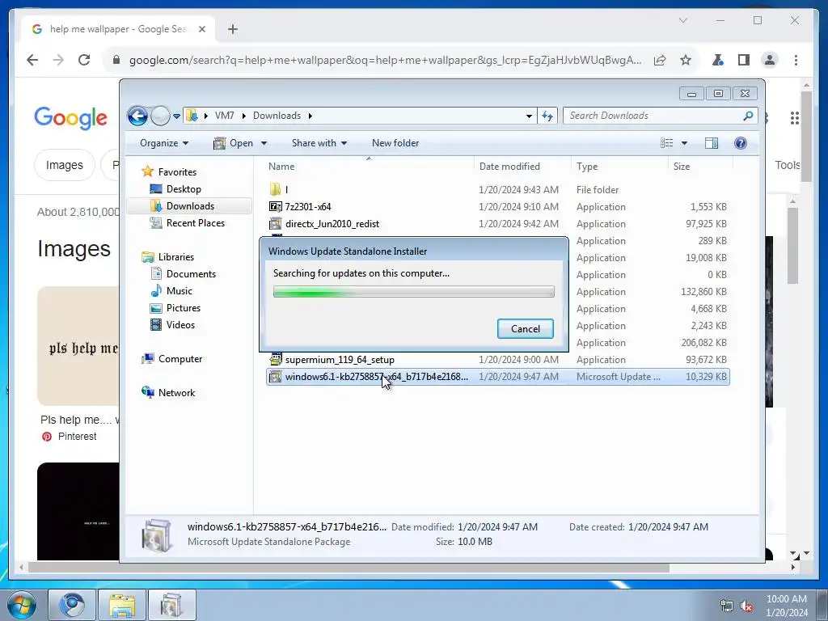Image resolution: width=828 pixels, height=621 pixels.
Task: Click the magnifier icon in Search Downloads
Action: (748, 116)
